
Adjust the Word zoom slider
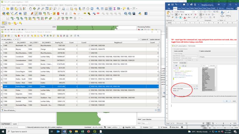(x=223, y=123)
